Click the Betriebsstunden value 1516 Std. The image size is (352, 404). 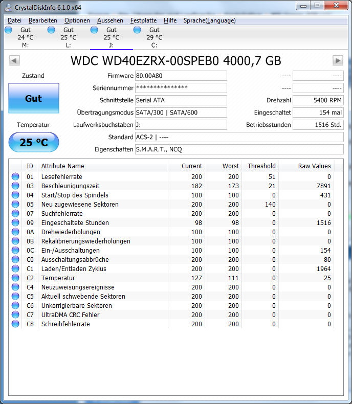(318, 125)
